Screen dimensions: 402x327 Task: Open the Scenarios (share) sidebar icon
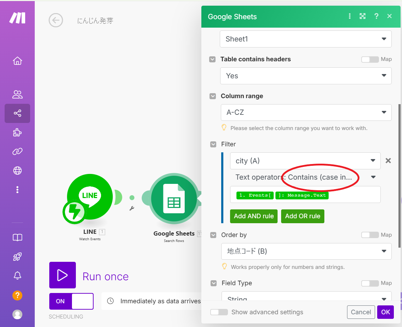[17, 113]
